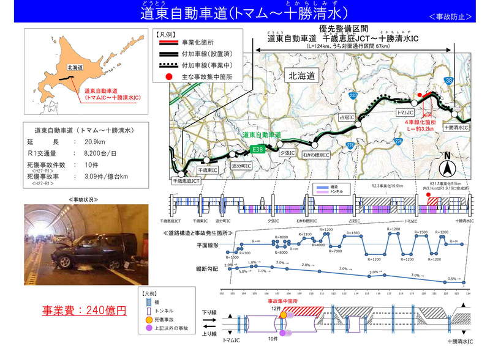The height and width of the screenshot is (346, 490).
Task: Click the solid black line symbol for 付加車線(設置済)
Action: click(x=169, y=54)
